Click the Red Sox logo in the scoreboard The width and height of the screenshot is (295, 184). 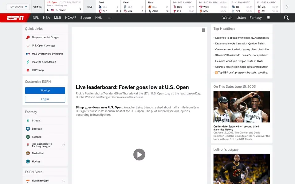coord(175,7)
